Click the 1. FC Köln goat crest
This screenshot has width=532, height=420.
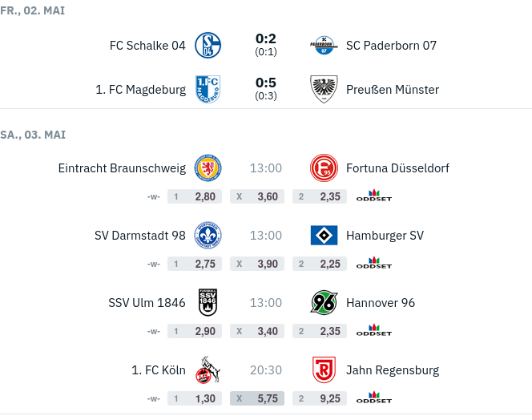coord(208,370)
